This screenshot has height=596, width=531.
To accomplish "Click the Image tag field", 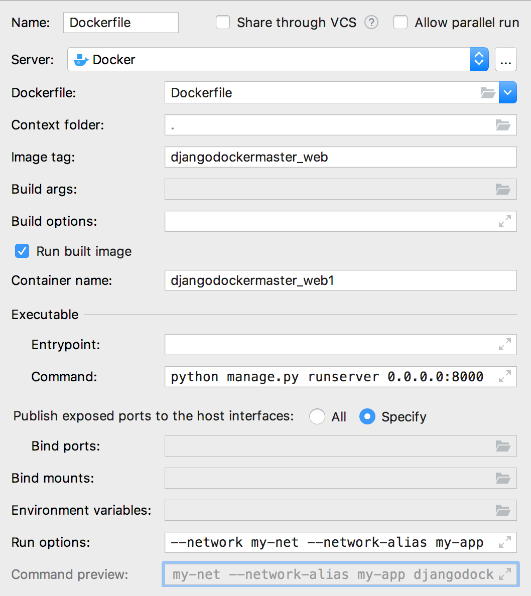I will point(340,157).
